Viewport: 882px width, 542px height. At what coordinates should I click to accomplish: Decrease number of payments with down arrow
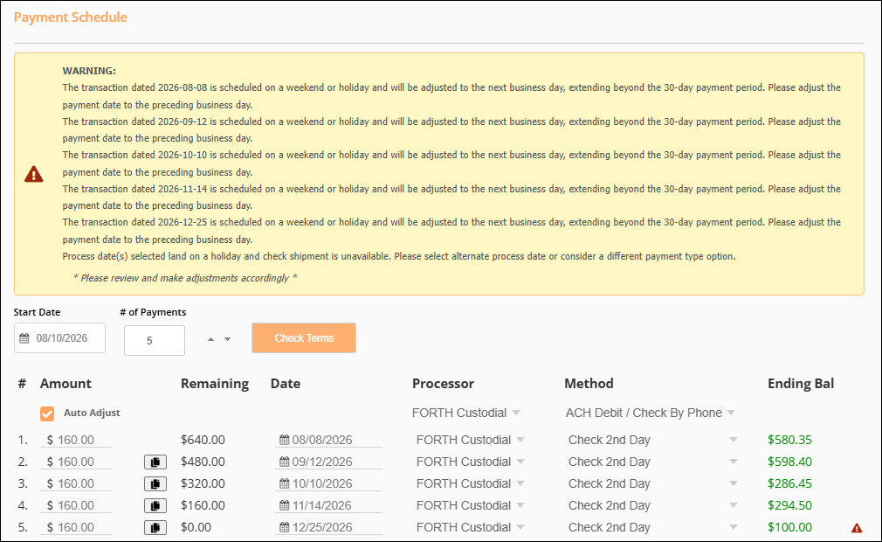[227, 339]
